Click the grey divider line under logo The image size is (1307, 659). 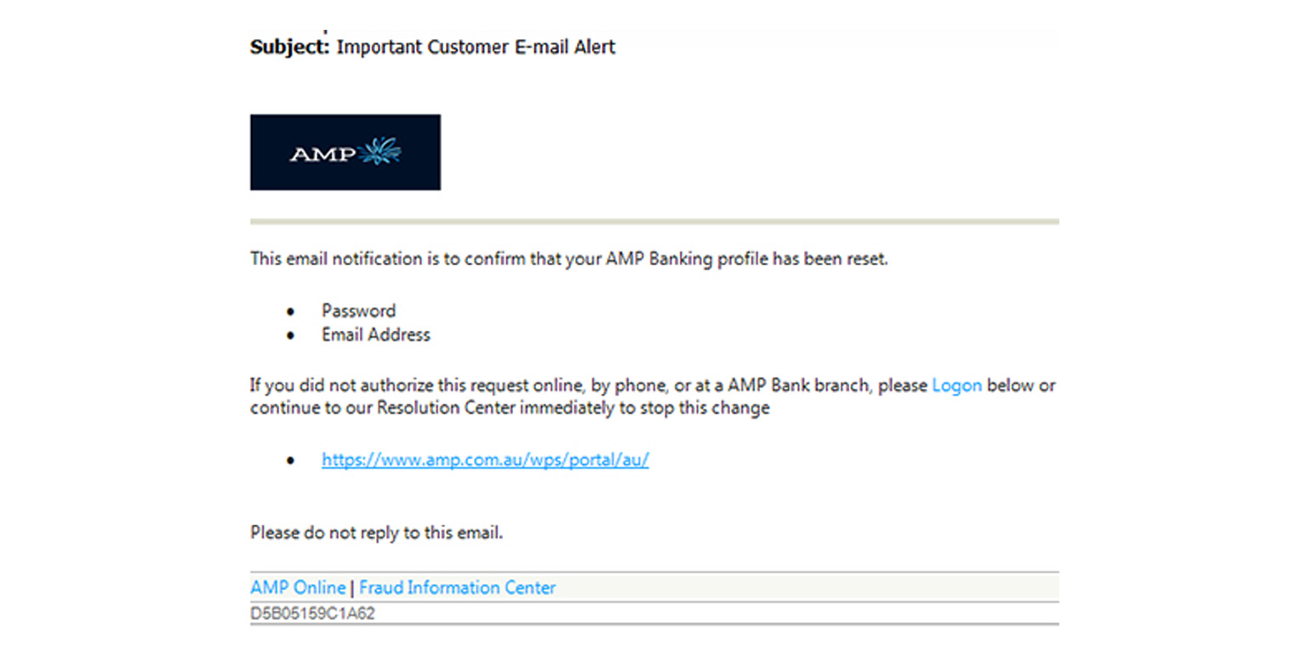point(654,222)
